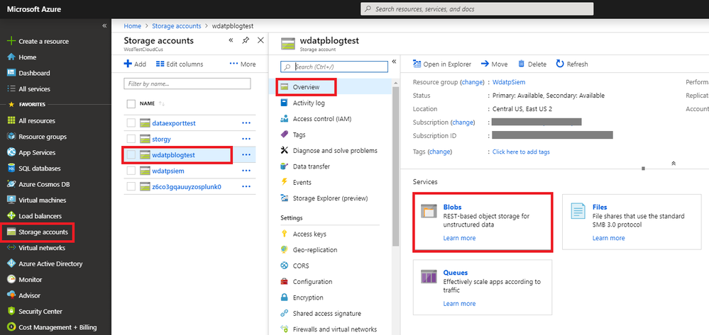Click the App Services globe icon
The height and width of the screenshot is (335, 709).
pos(12,152)
